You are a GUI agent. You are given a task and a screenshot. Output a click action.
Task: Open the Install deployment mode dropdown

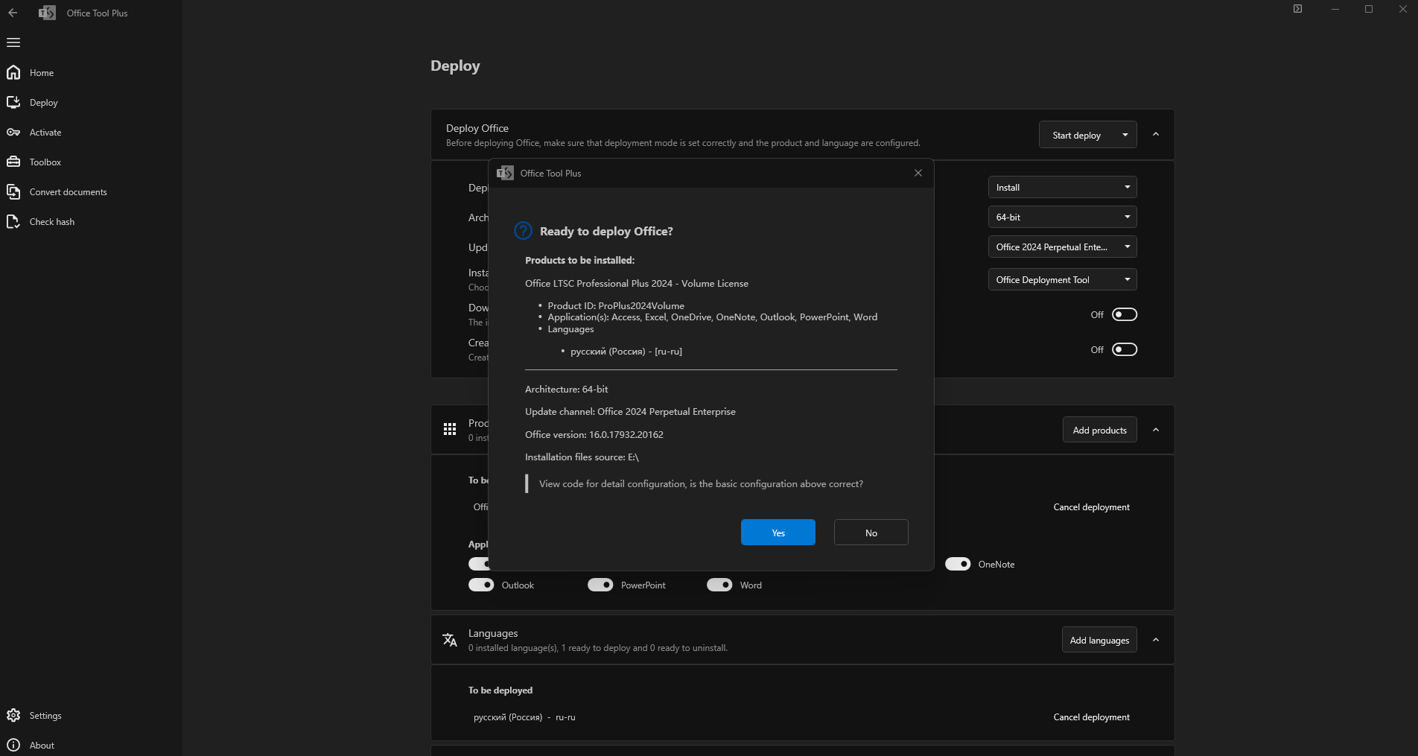1063,187
